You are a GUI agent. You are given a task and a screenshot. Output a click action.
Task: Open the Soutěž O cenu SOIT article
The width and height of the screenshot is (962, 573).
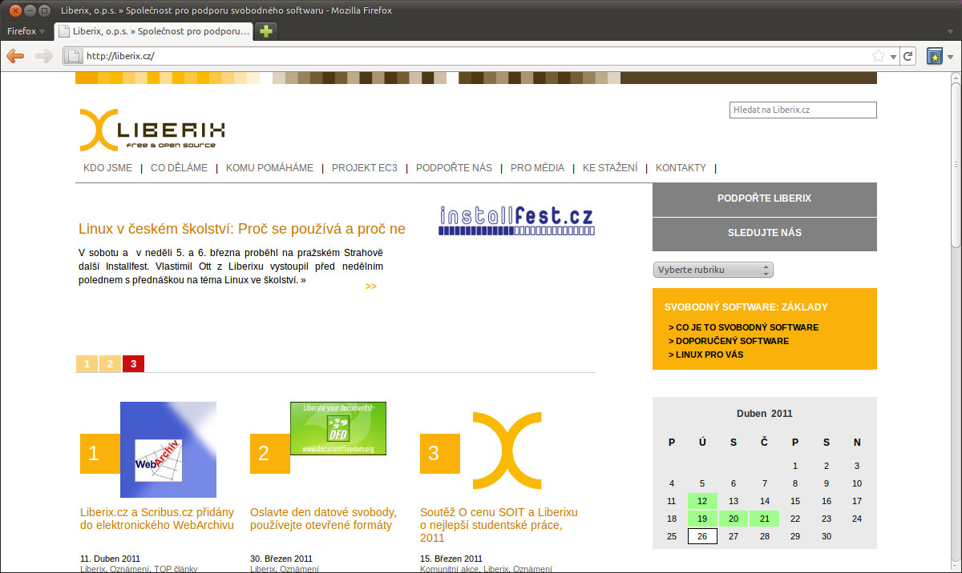click(499, 525)
